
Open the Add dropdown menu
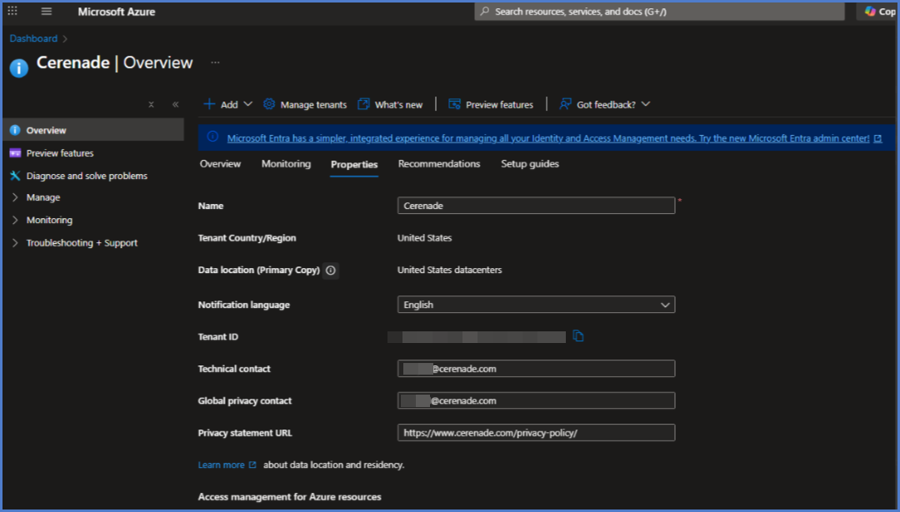(228, 104)
